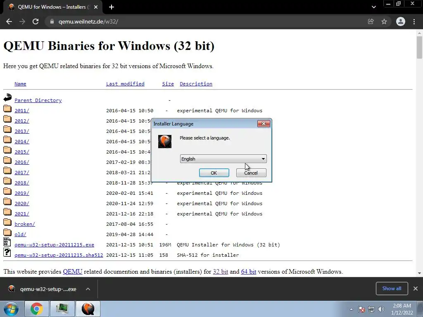
Task: Sort listing by Size
Action: click(168, 84)
